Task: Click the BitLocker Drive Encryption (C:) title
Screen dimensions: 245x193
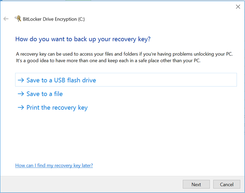Action: (x=54, y=19)
